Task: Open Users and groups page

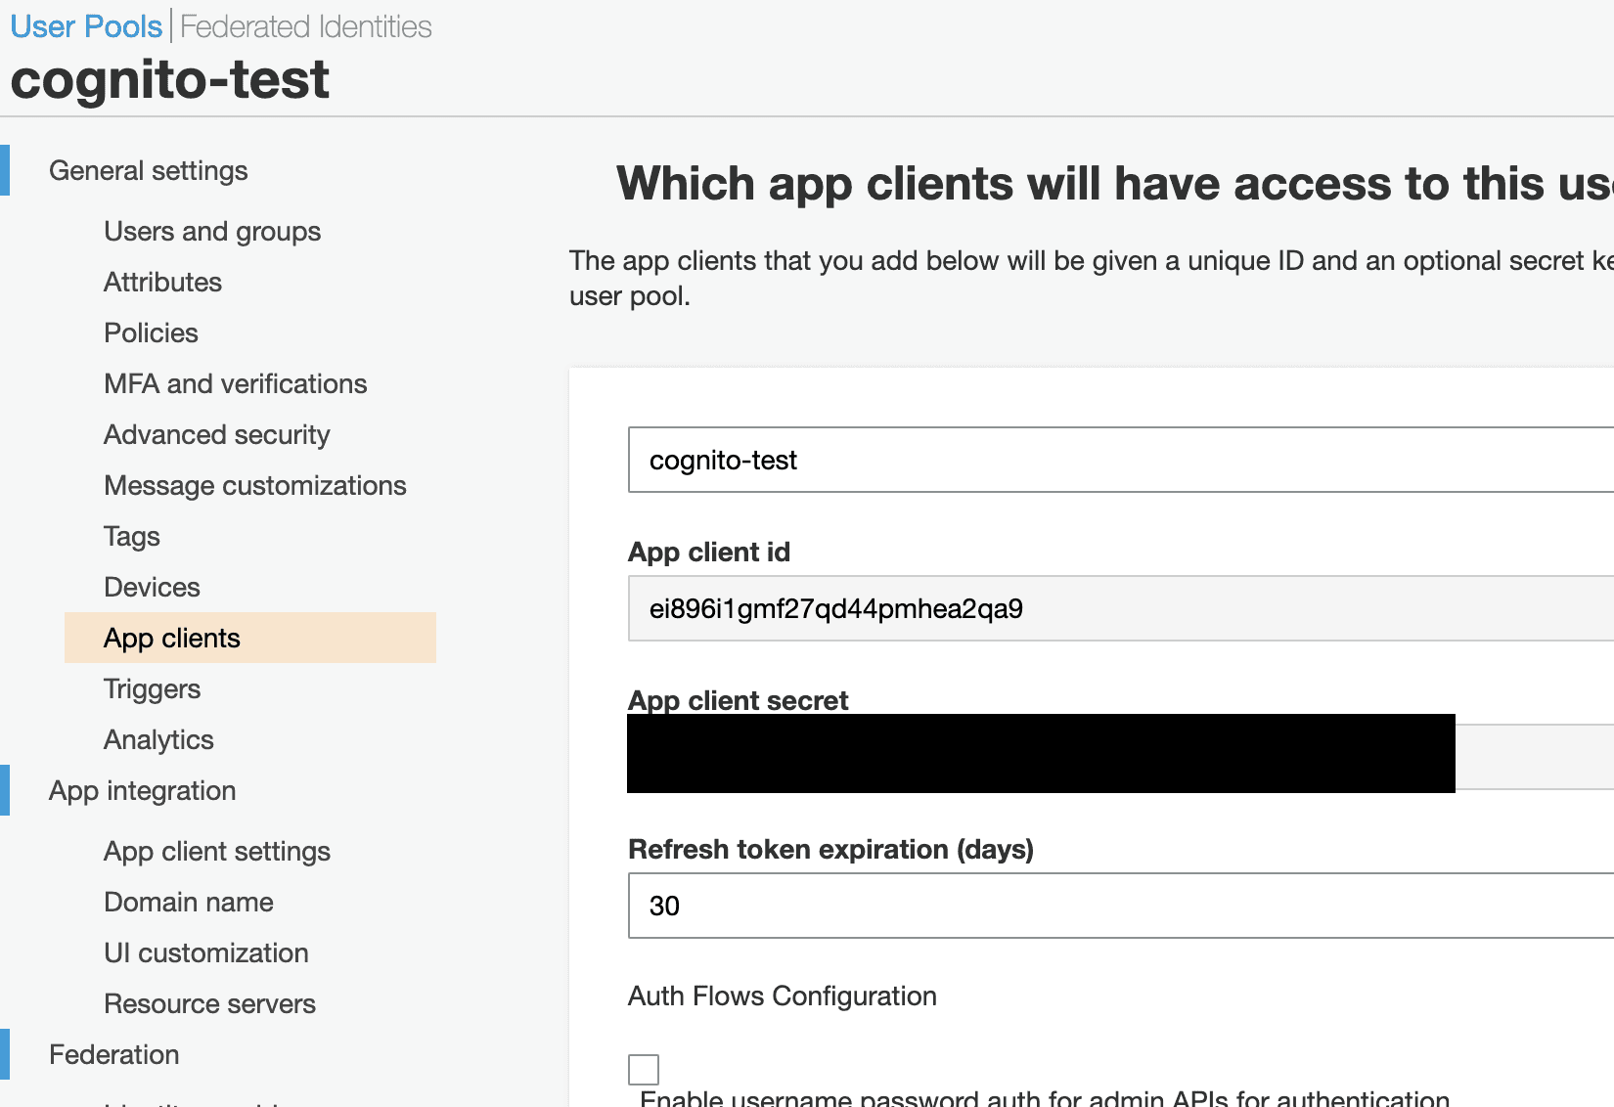Action: point(212,232)
